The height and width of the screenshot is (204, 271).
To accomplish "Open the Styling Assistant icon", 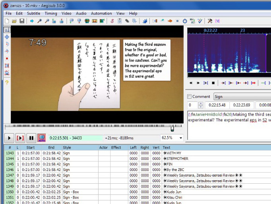I will [162, 21].
